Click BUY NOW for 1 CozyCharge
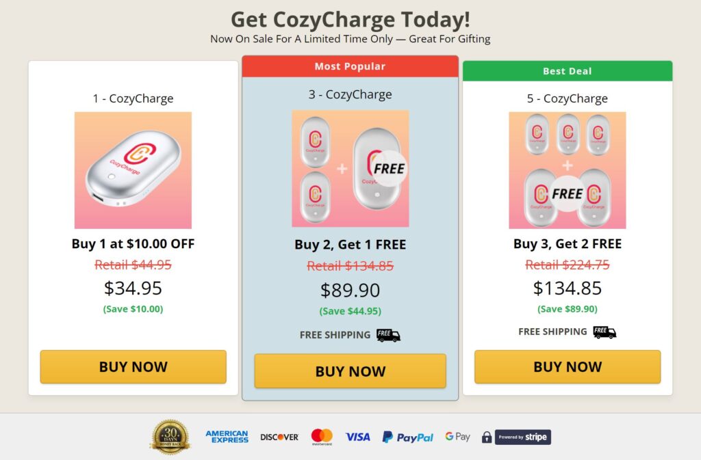Screen dimensions: 701x460 (133, 366)
